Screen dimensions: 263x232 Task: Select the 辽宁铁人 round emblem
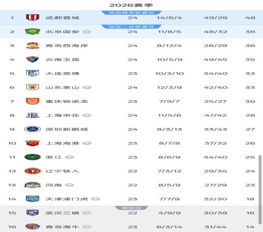33,171
